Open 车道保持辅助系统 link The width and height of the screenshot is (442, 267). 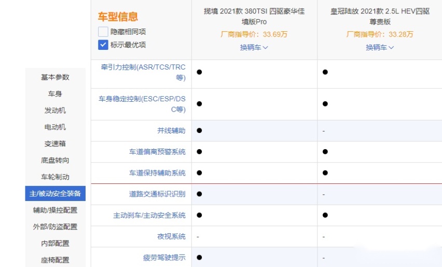point(157,173)
